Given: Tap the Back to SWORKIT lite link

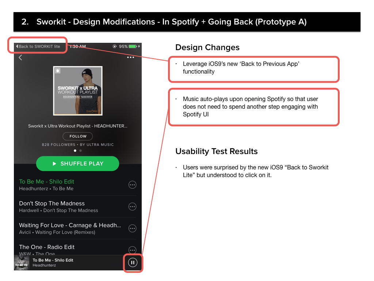Looking at the screenshot, I should tap(38, 46).
